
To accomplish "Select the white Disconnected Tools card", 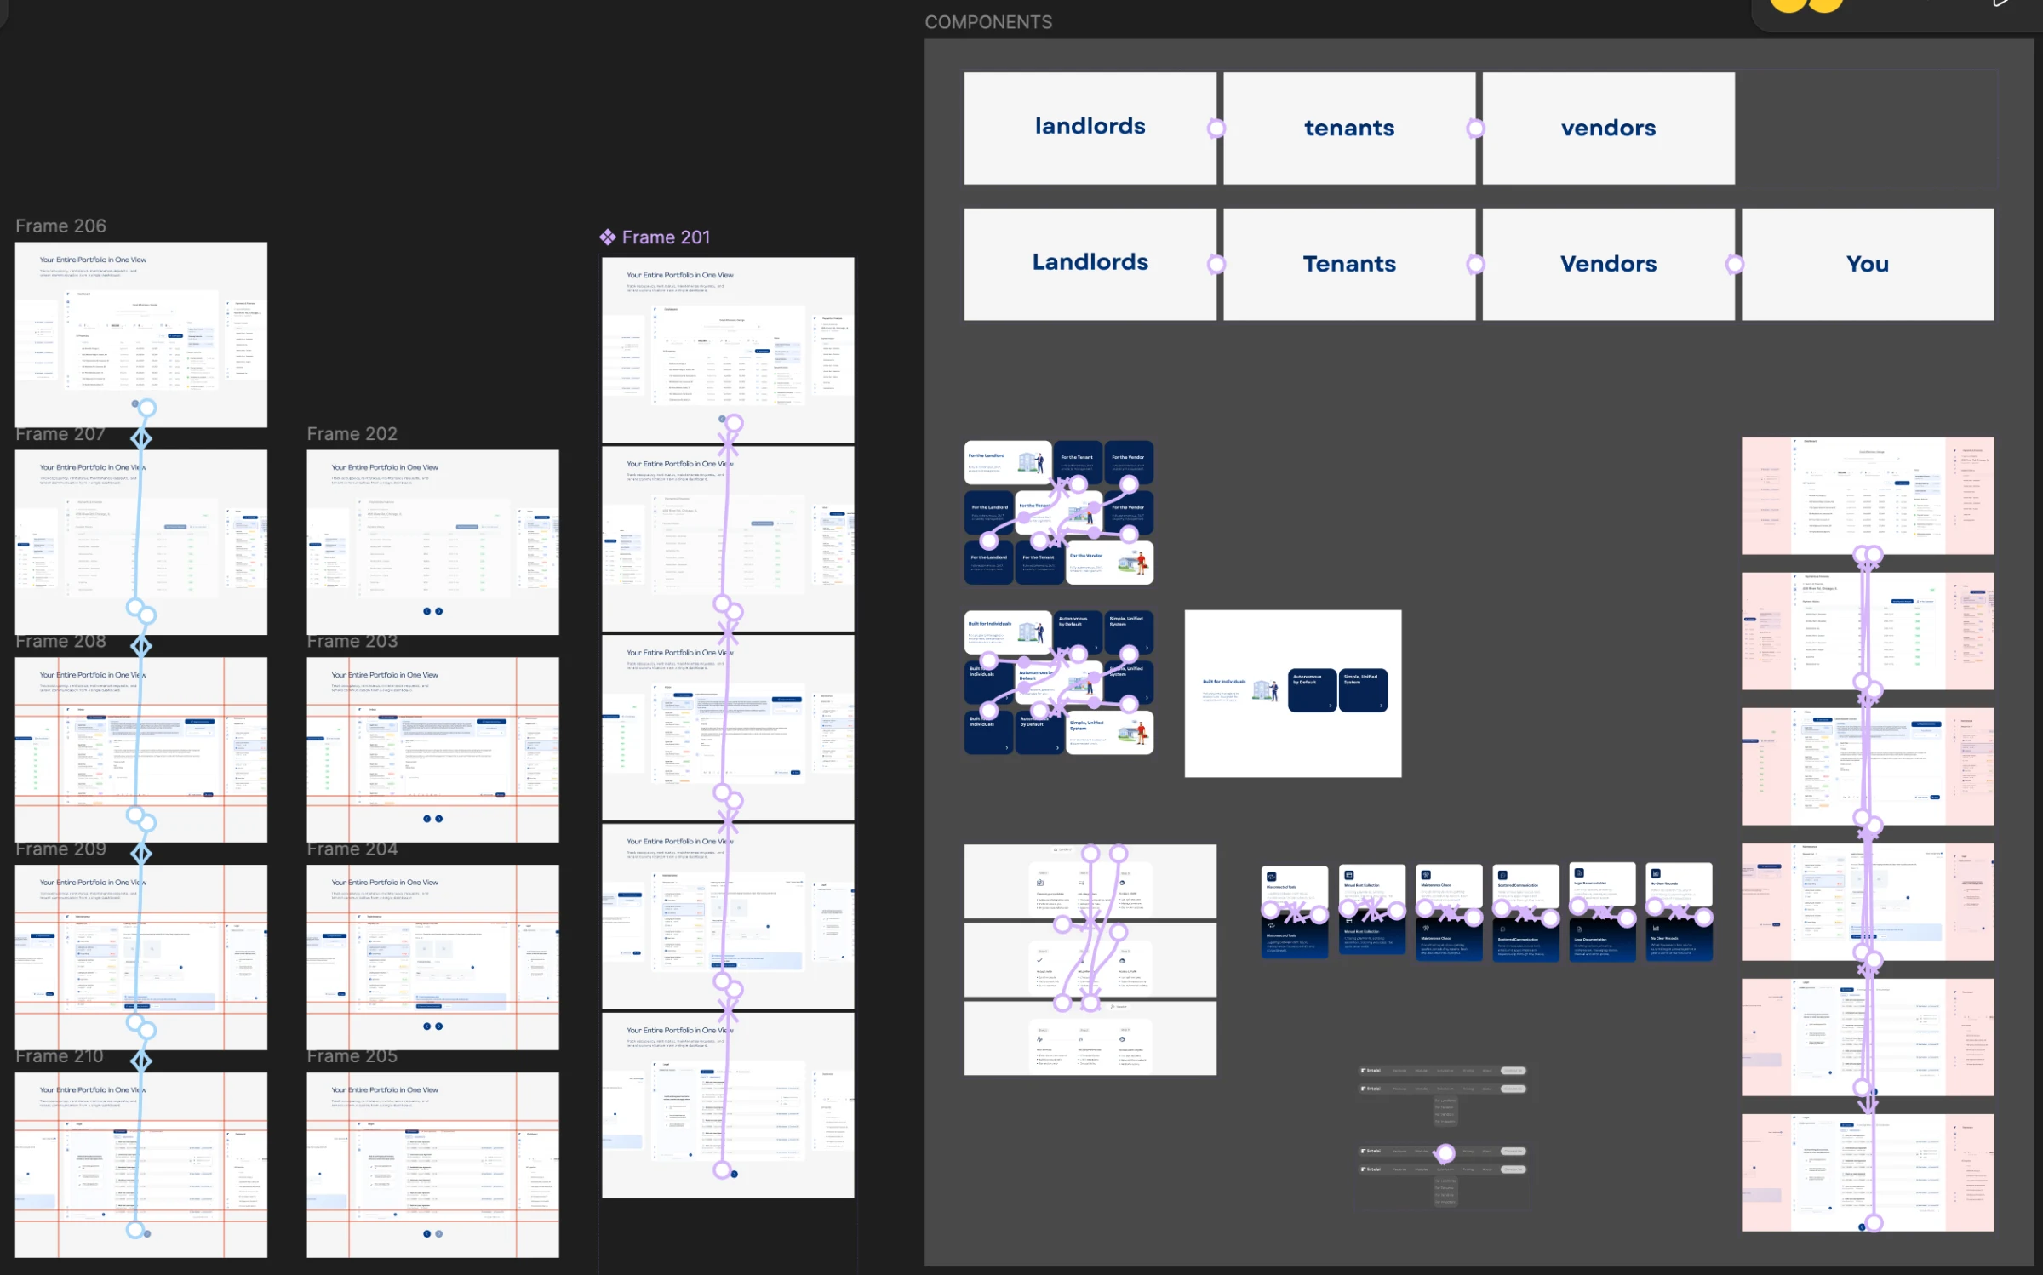I will 1295,889.
